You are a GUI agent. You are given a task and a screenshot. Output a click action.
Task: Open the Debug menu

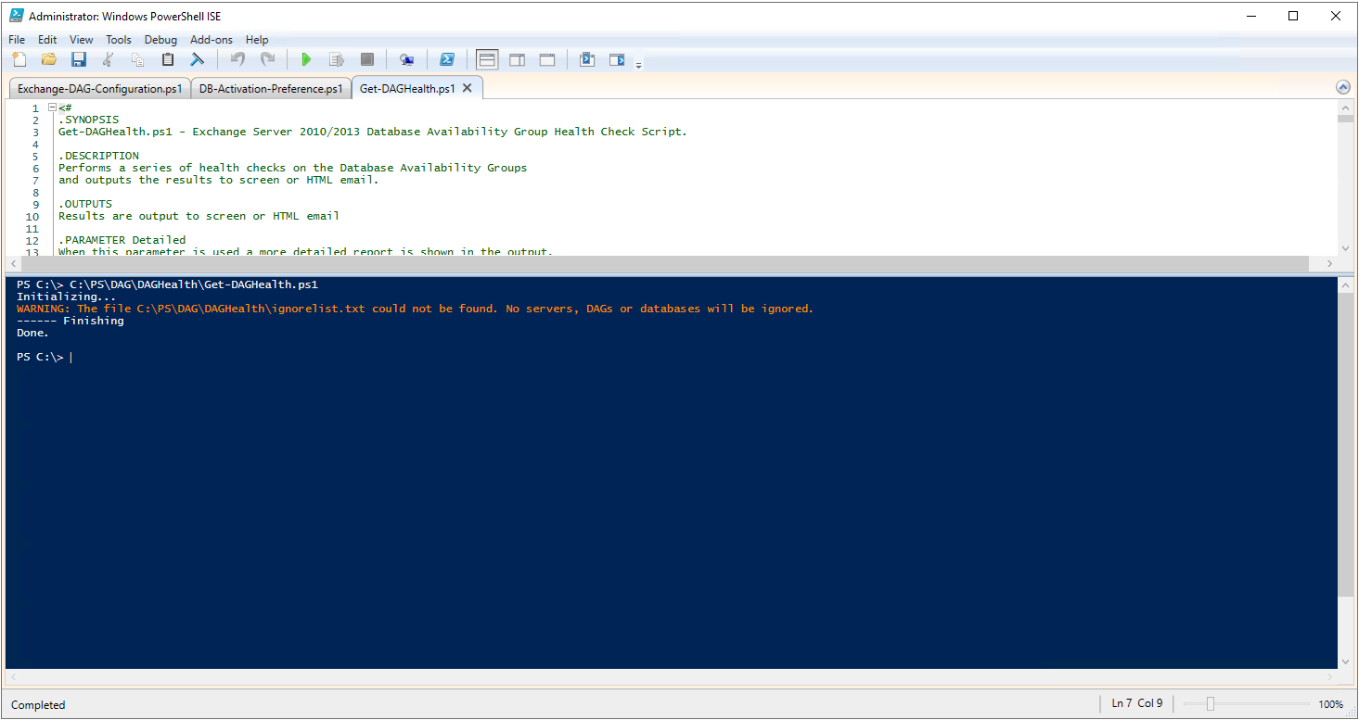pyautogui.click(x=160, y=40)
